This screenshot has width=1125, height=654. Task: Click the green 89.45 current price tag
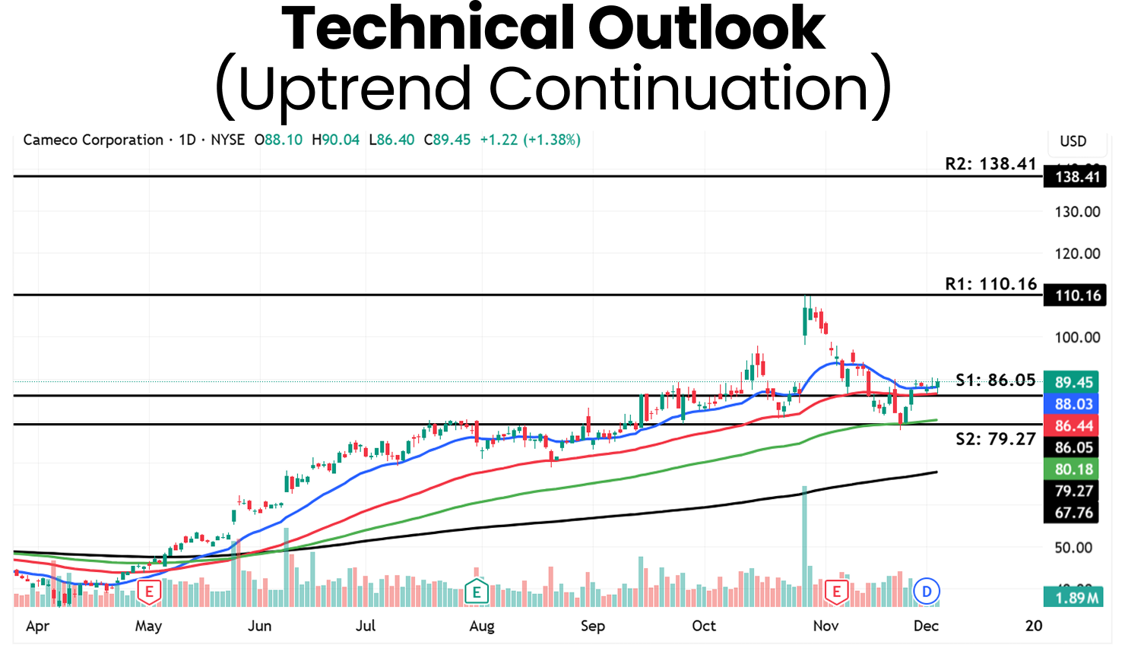(1073, 383)
